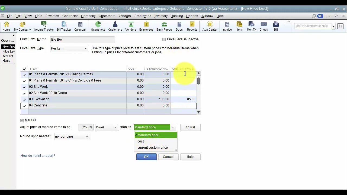Open the lower/higher dropdown
The height and width of the screenshot is (195, 347).
(116, 127)
